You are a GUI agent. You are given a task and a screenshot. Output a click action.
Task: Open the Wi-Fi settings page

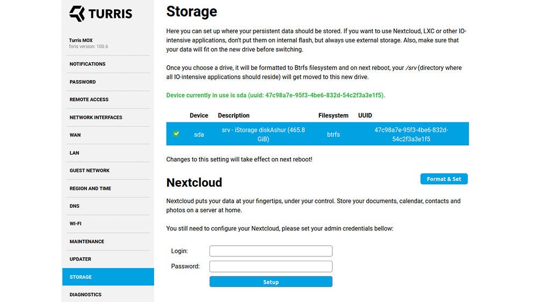75,224
